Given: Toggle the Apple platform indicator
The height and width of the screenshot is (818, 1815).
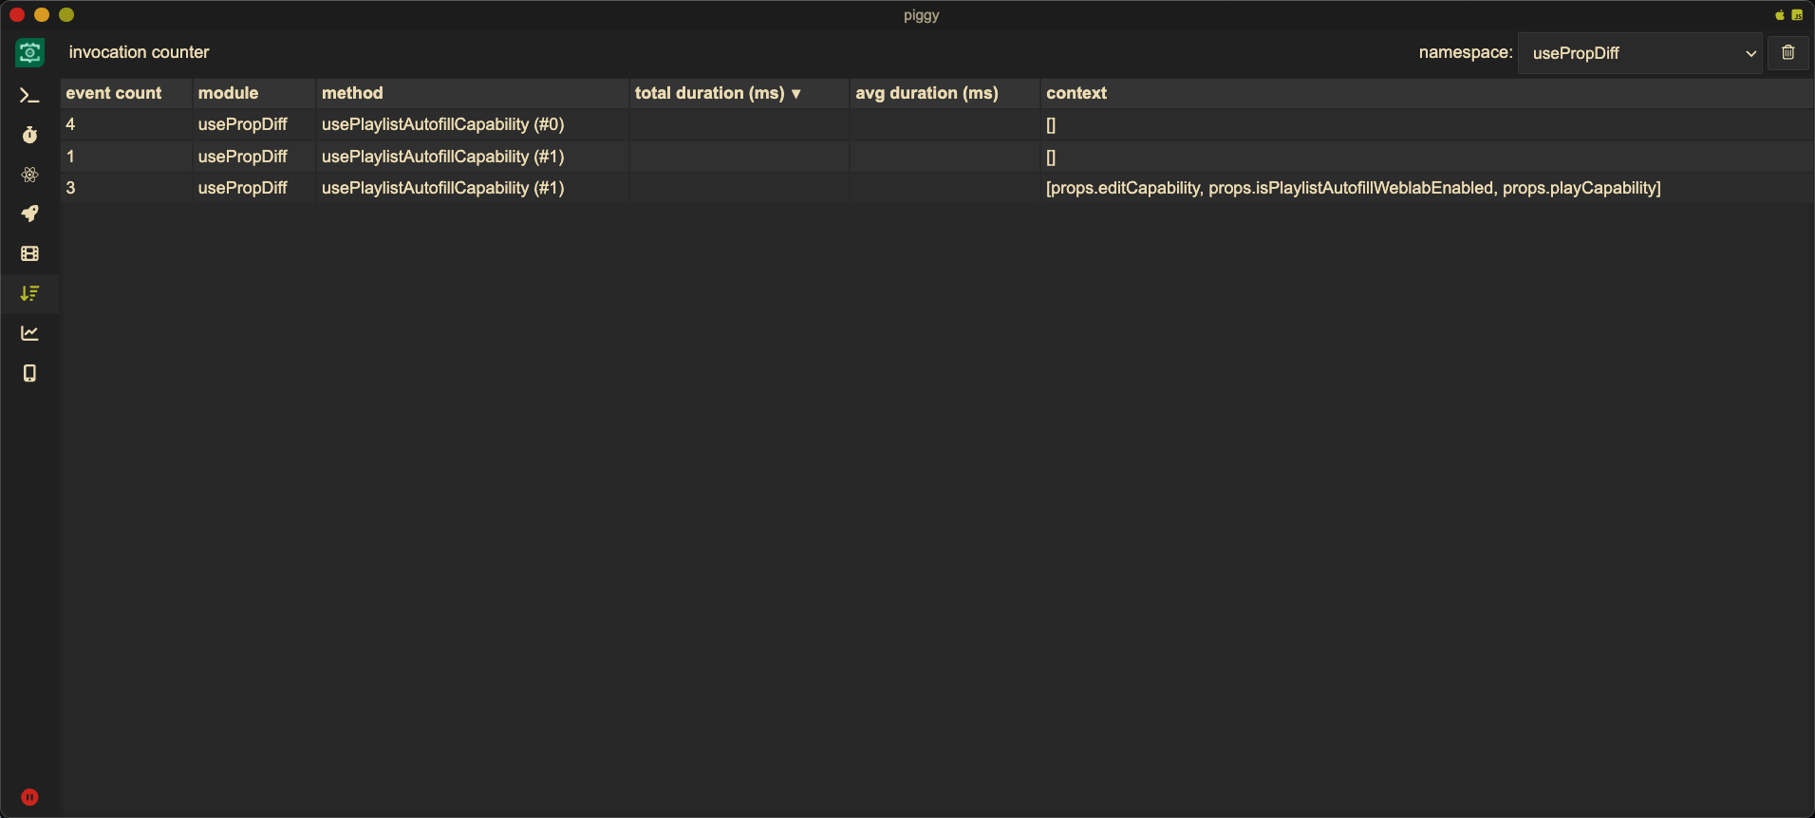Looking at the screenshot, I should point(1780,15).
